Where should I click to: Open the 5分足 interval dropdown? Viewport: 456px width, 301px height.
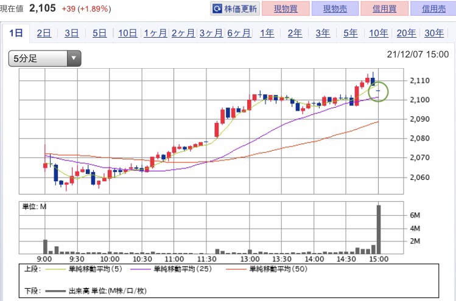tap(45, 58)
